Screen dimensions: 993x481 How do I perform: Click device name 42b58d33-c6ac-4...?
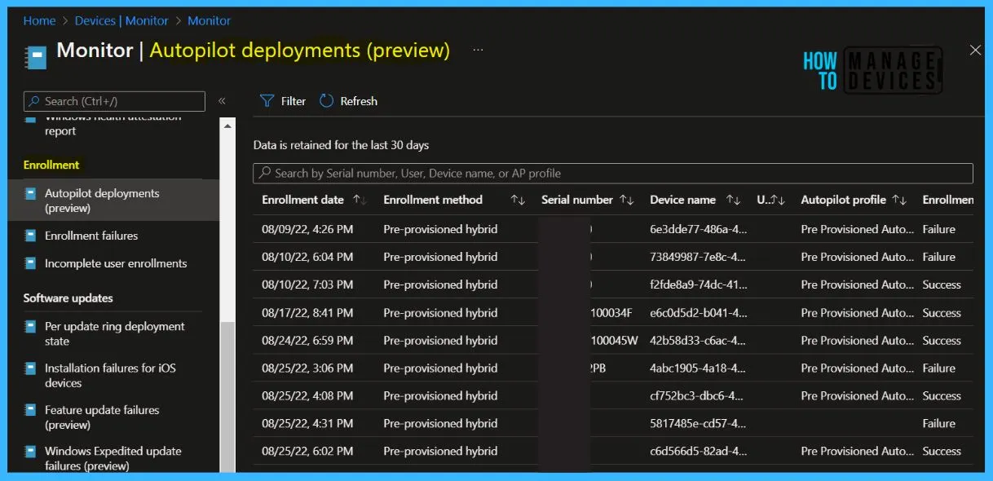point(697,340)
